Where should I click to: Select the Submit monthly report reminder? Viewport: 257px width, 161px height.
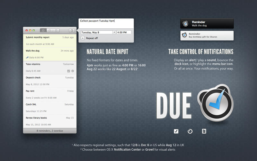click(x=50, y=41)
